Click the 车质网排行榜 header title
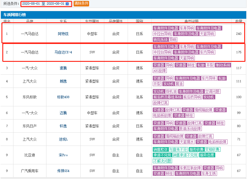Screen dimensions: 248x179 click(15, 15)
